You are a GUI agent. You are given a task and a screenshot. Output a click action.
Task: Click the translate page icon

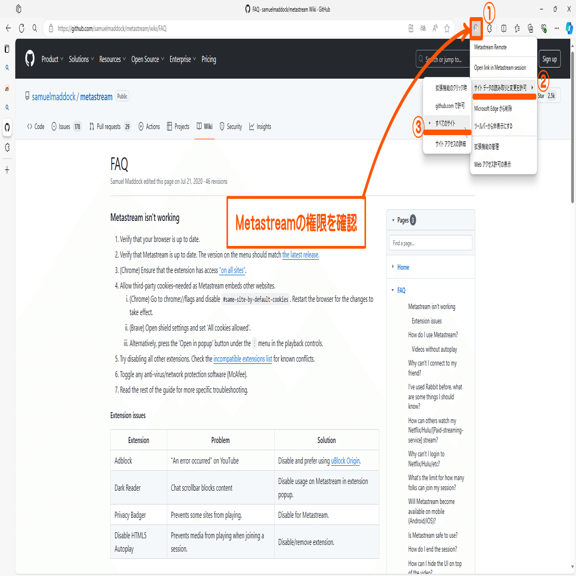(423, 28)
